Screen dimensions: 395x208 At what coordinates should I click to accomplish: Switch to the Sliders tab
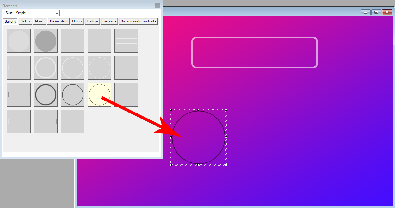[x=25, y=21]
